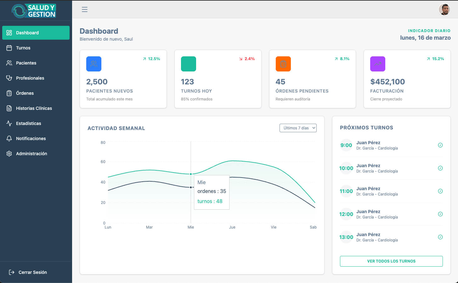Open the Estadísticas menu item
The width and height of the screenshot is (458, 283).
pyautogui.click(x=28, y=123)
